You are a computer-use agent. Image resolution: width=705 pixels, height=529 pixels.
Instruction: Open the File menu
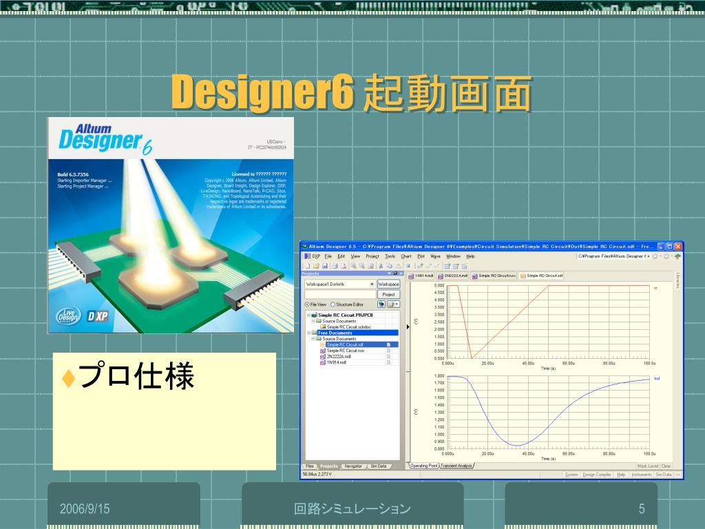(x=328, y=256)
